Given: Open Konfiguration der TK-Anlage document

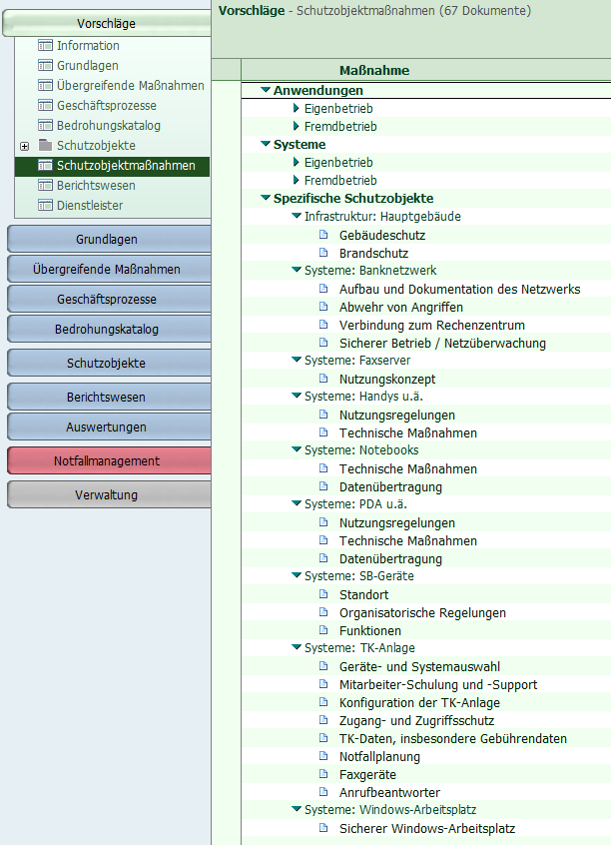Looking at the screenshot, I should coord(419,703).
